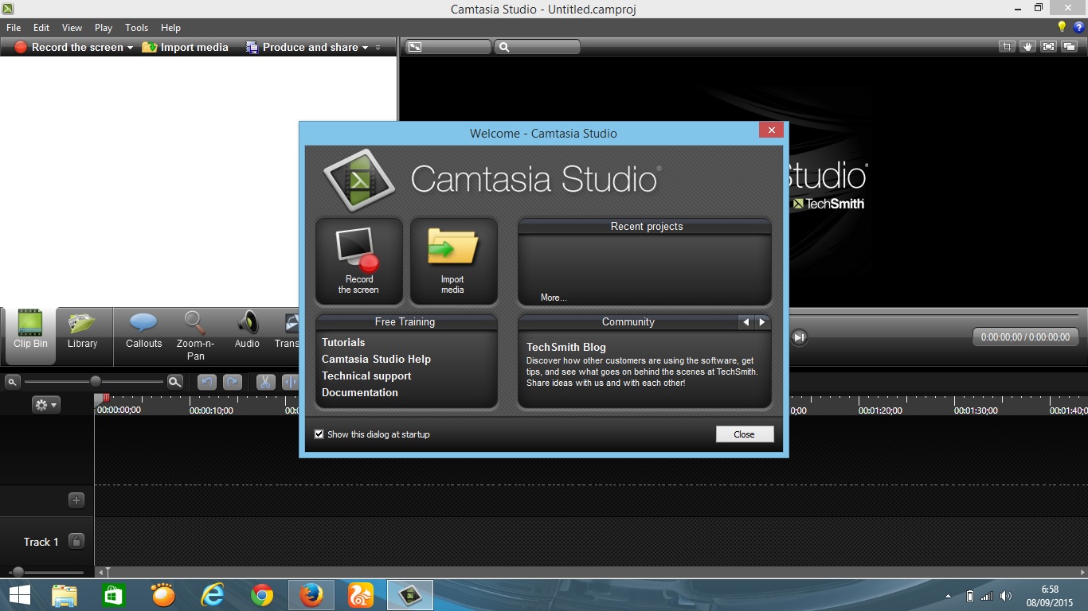1088x611 pixels.
Task: Click the Undo arrow above the timeline
Action: point(207,383)
